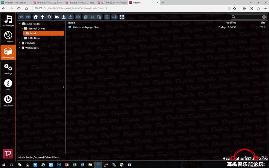Select Playlists in the tree

30,43
